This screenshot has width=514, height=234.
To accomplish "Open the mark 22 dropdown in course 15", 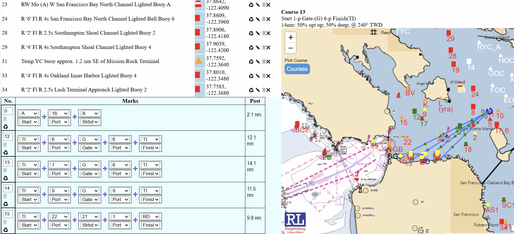I will click(x=59, y=217).
